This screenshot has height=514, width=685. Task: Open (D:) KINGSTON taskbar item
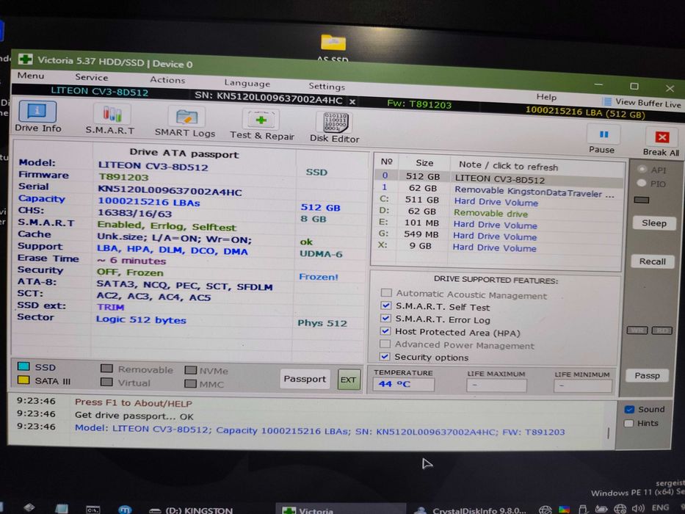pyautogui.click(x=191, y=510)
